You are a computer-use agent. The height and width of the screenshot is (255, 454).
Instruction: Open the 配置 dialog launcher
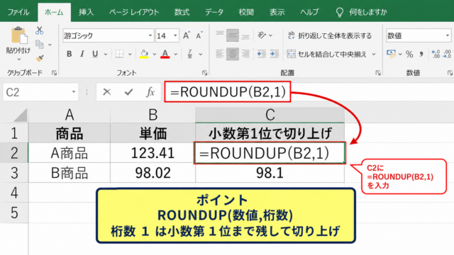[x=378, y=73]
